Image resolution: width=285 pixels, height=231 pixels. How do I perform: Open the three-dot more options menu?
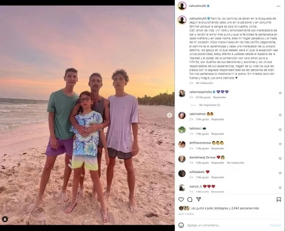pos(279,6)
